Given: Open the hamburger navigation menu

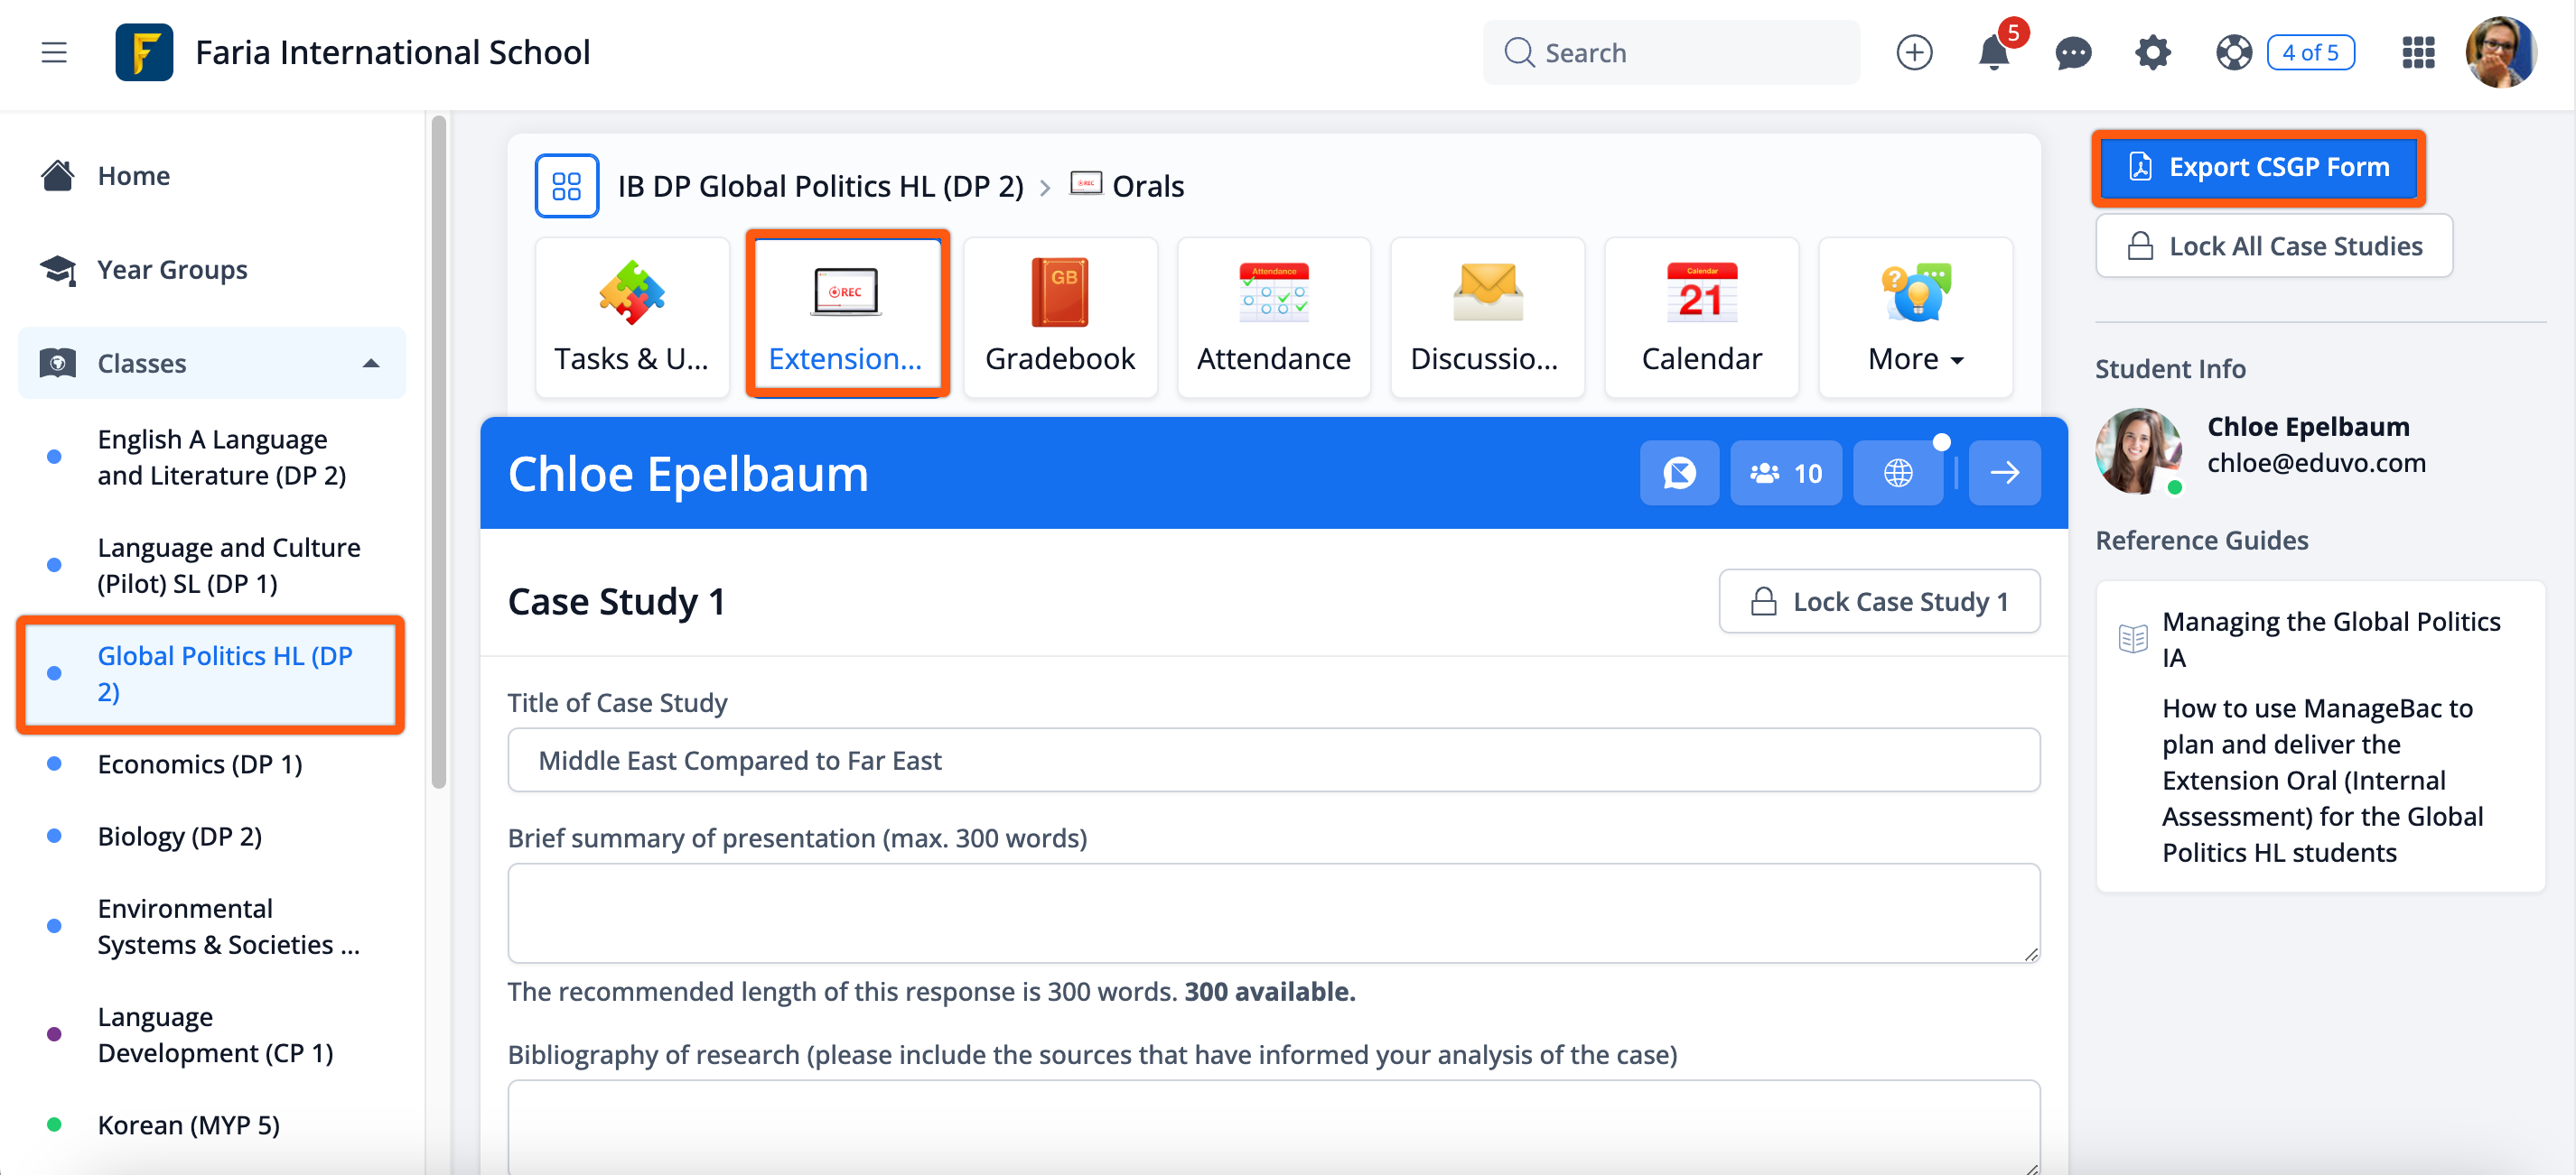Looking at the screenshot, I should [x=54, y=52].
